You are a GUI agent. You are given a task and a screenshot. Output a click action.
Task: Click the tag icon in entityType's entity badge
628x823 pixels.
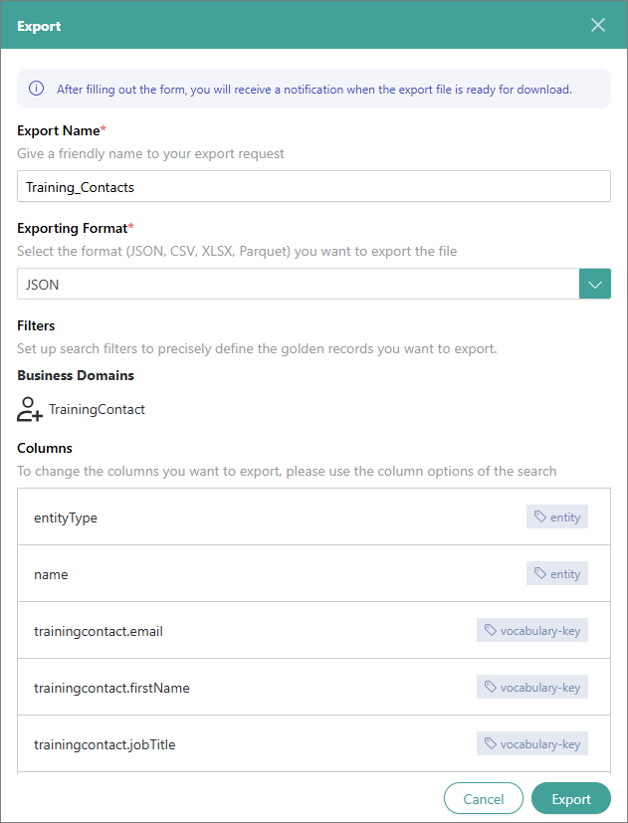[x=539, y=517]
